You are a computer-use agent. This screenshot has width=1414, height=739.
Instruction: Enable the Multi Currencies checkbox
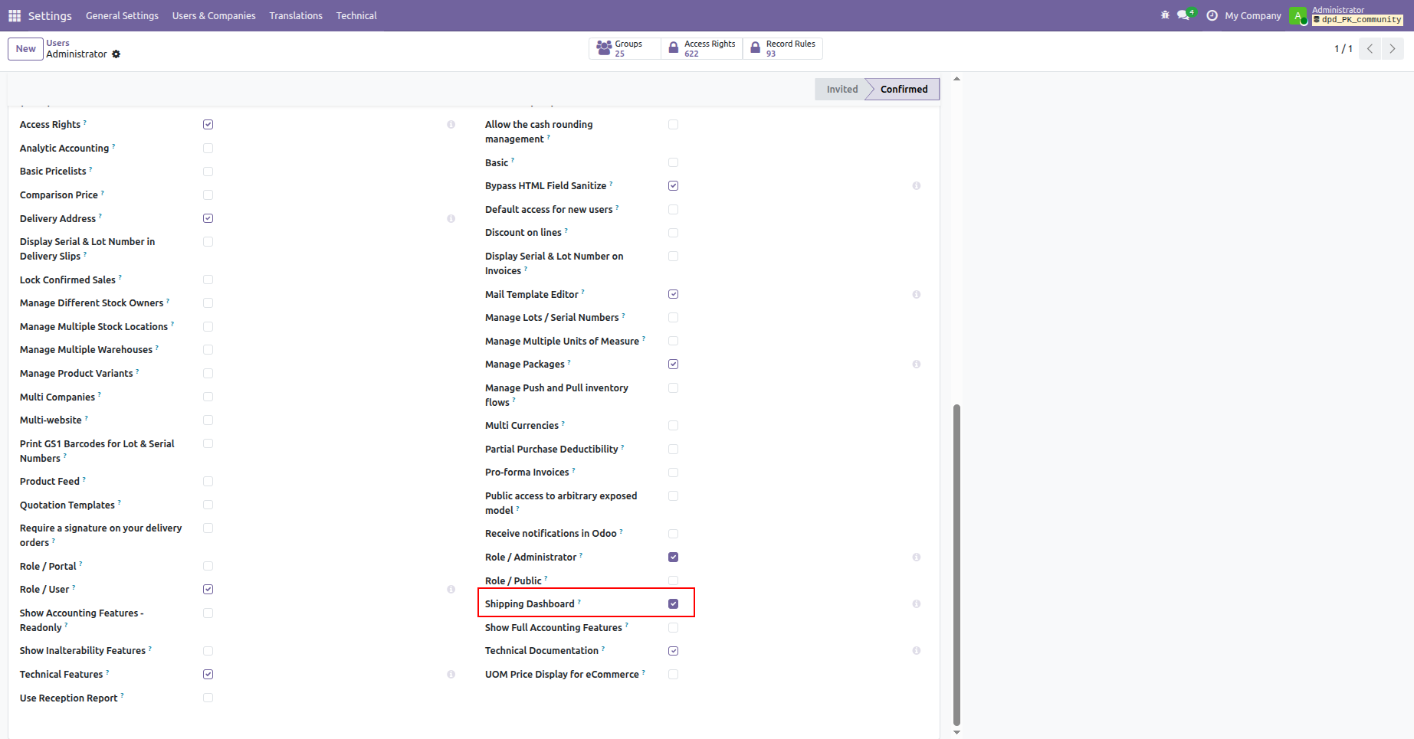[673, 426]
